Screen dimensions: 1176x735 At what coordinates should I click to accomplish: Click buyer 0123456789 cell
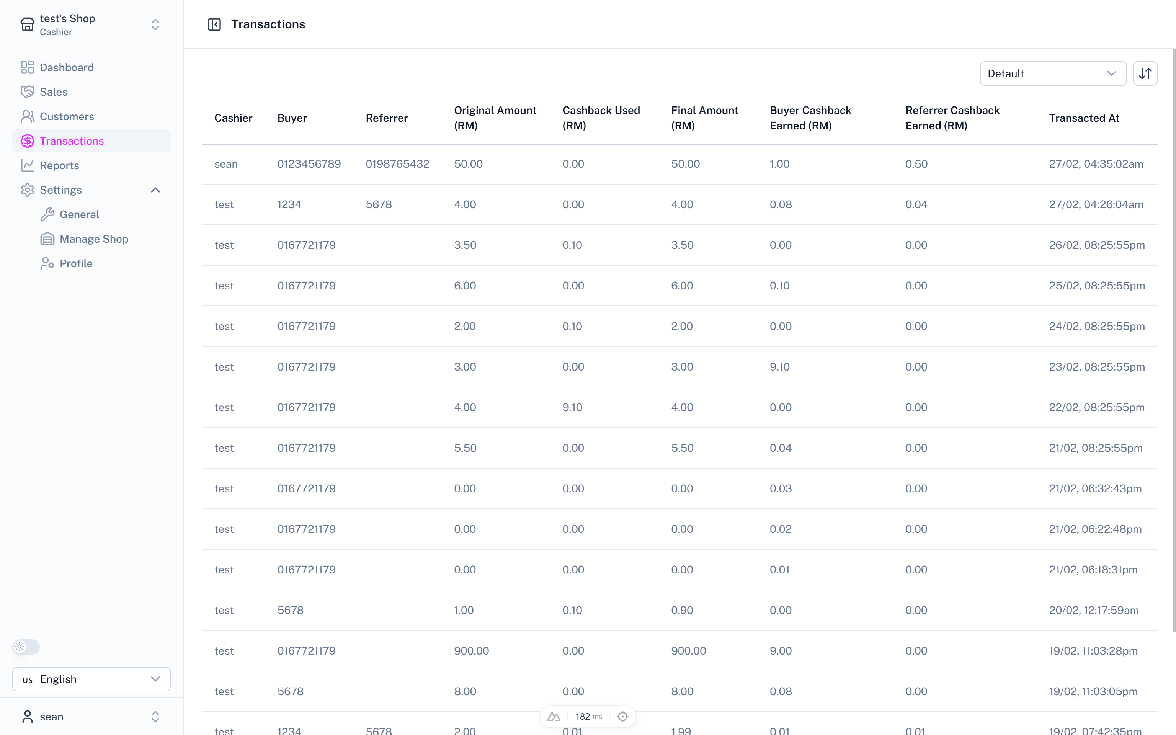point(309,164)
